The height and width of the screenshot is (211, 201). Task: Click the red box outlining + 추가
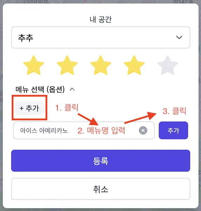(x=29, y=108)
